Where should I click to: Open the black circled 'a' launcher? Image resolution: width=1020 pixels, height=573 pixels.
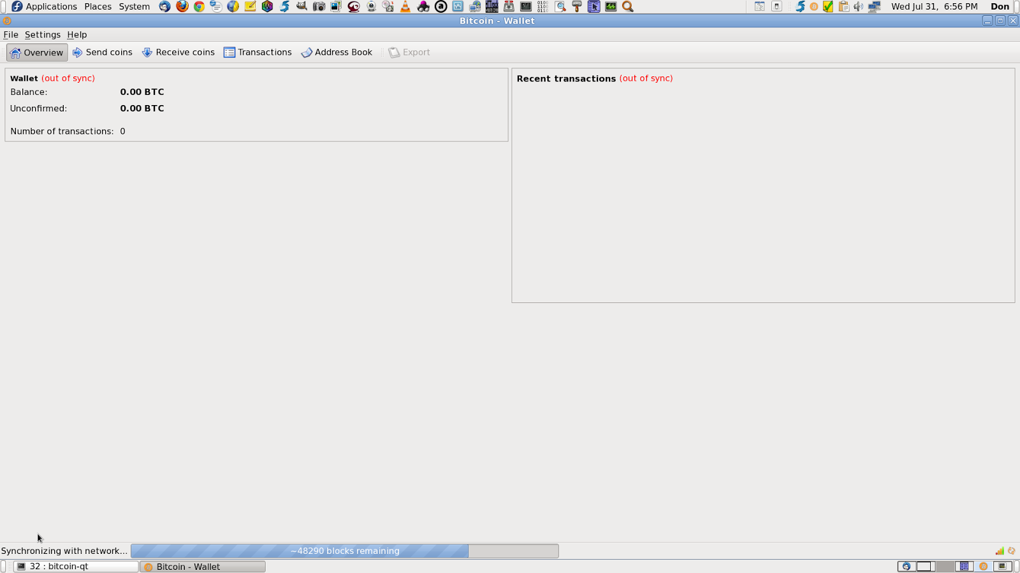click(x=441, y=6)
